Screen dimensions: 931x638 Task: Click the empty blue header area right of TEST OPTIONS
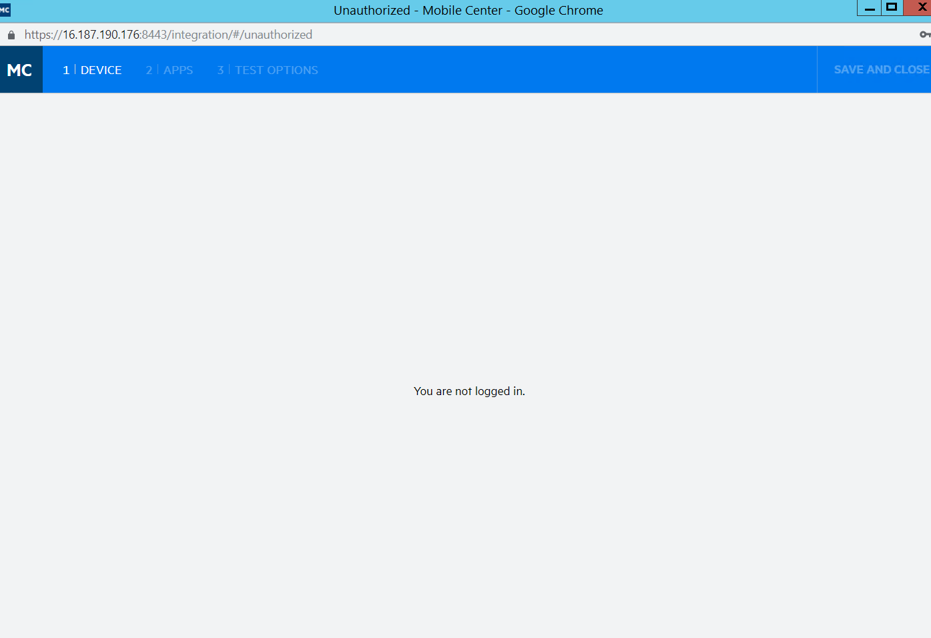pos(567,70)
